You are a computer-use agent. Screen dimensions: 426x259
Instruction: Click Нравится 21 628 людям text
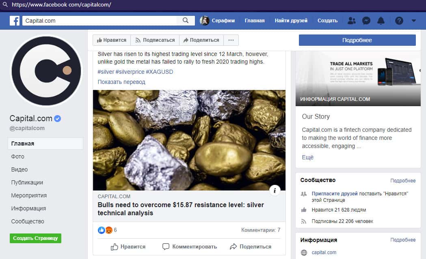(x=339, y=210)
